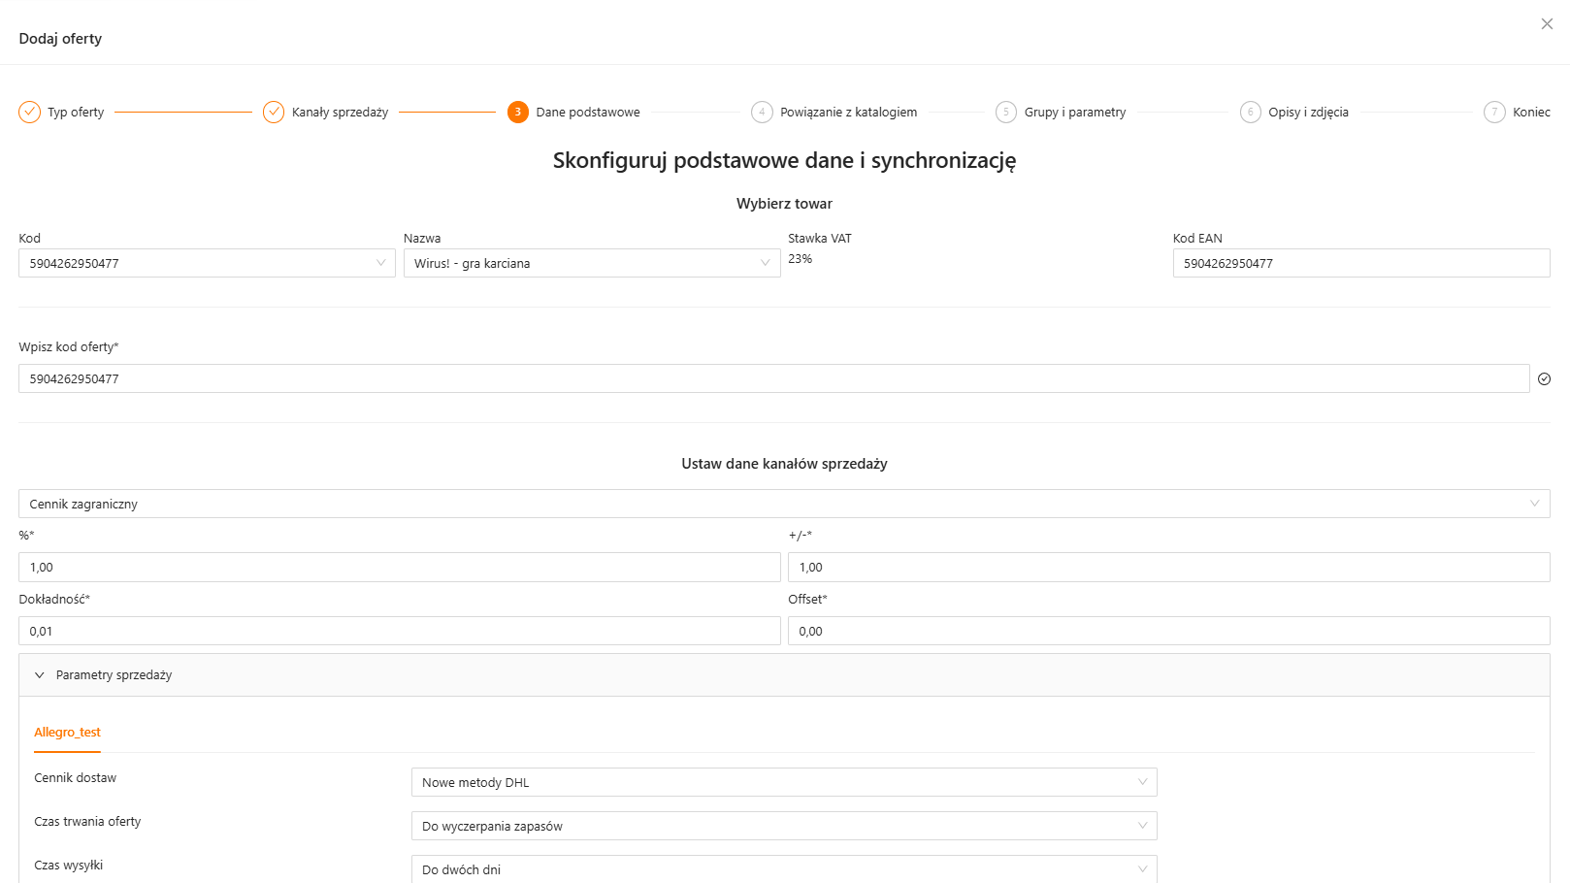Collapse the Parametry sprzedaży section

point(784,675)
